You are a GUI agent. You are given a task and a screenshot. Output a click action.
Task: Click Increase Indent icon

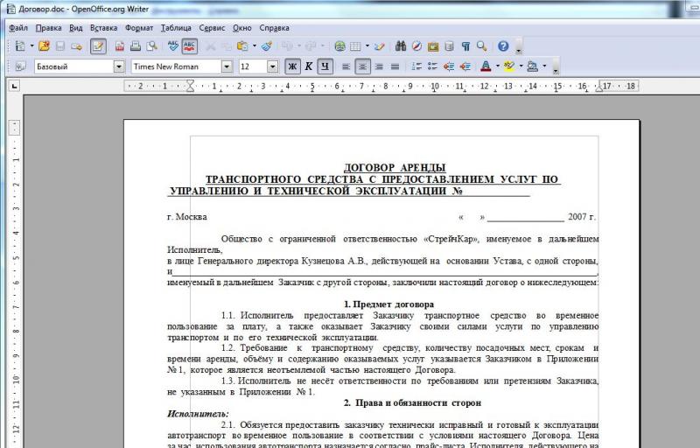point(465,66)
